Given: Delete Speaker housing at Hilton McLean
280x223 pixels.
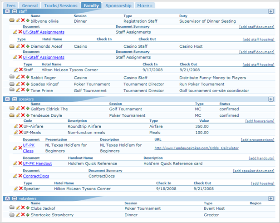Looking at the screenshot, I should coord(21,188).
